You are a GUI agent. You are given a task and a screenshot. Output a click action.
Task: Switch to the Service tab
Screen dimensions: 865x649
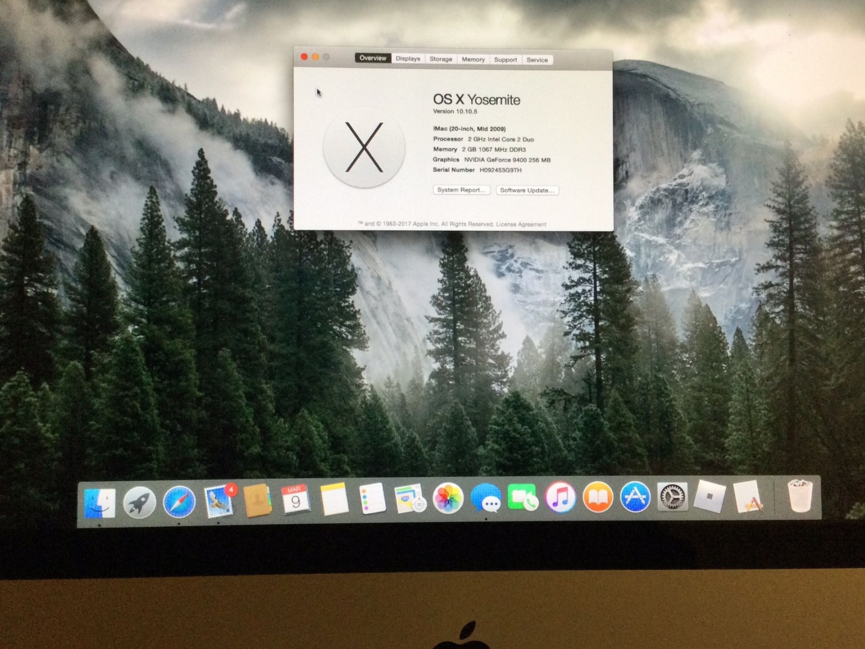pyautogui.click(x=537, y=60)
